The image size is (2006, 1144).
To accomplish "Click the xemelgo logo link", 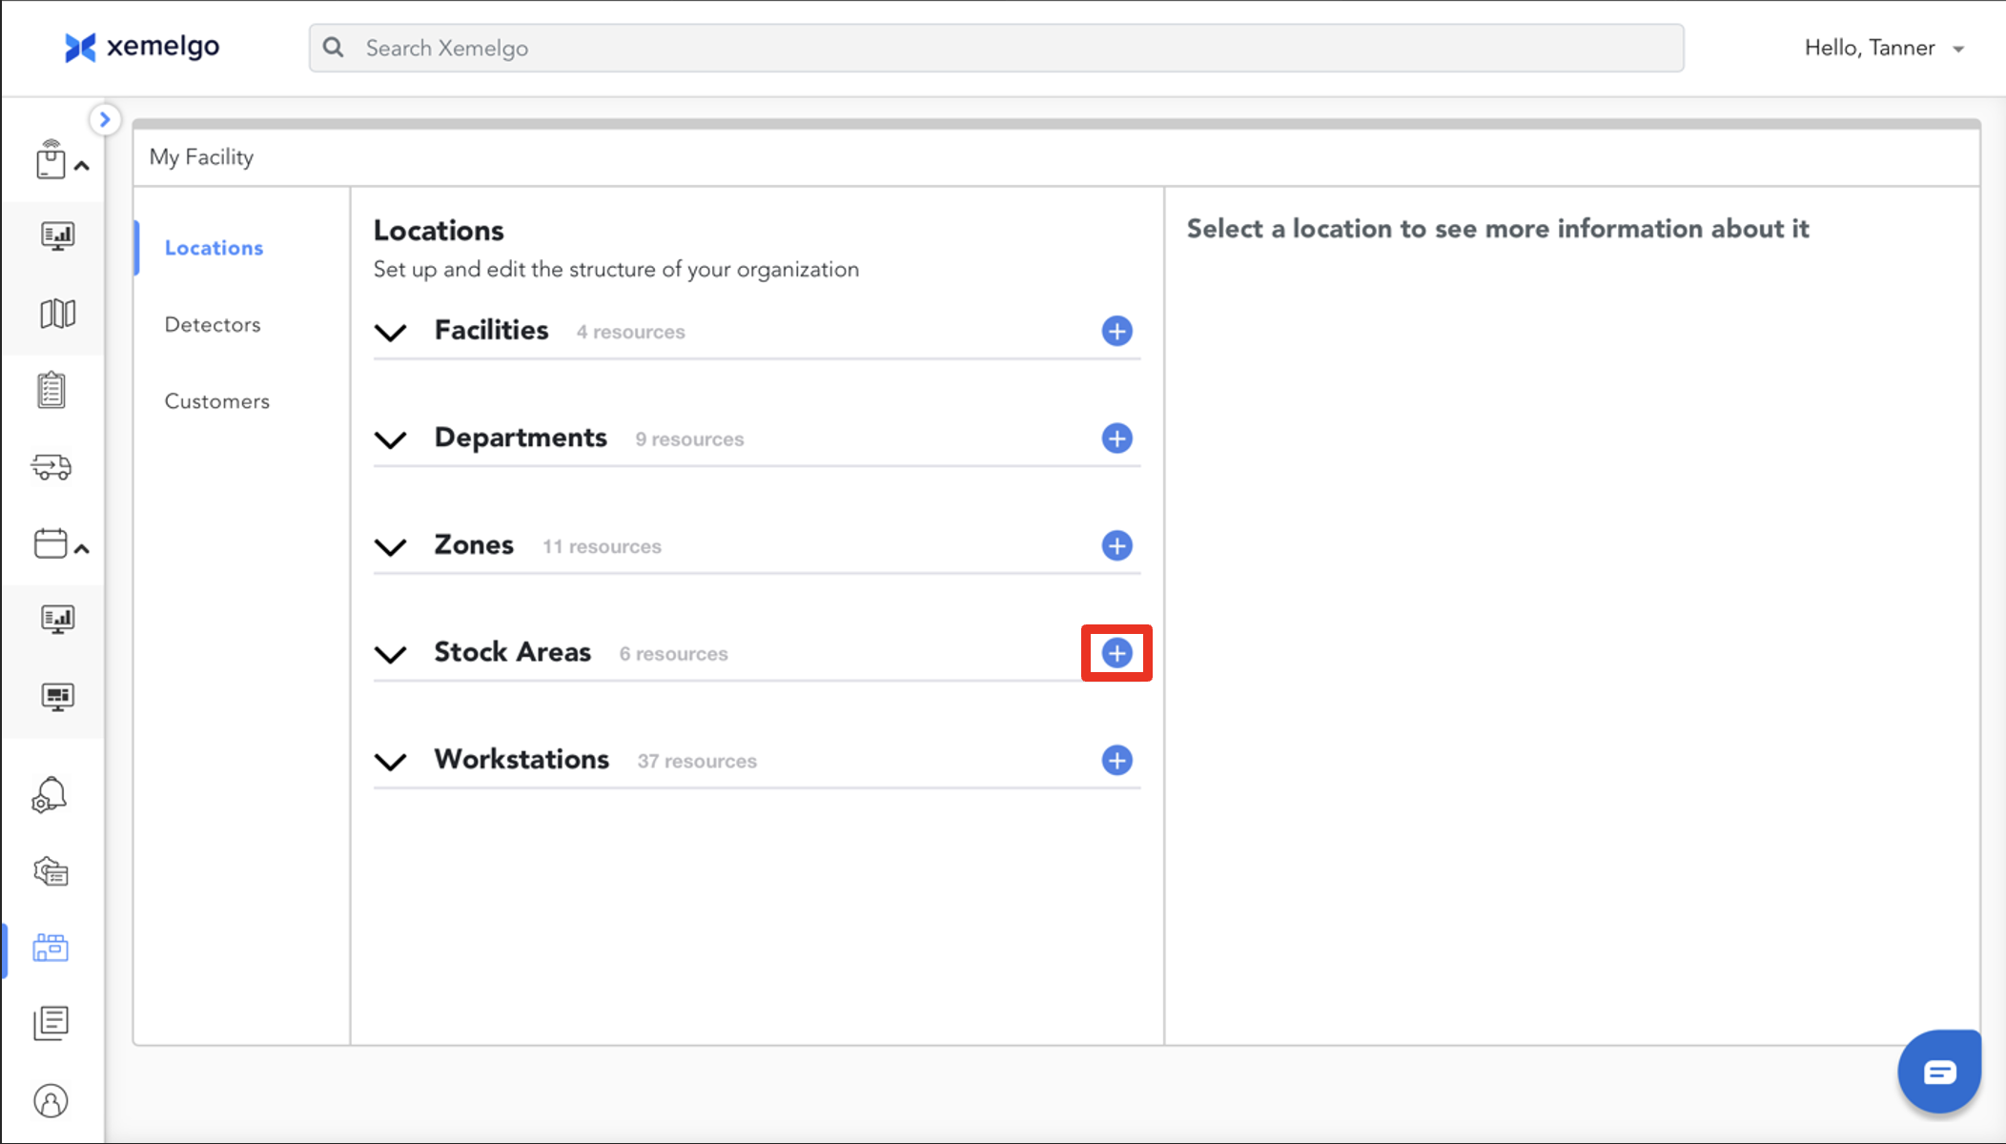I will point(142,47).
